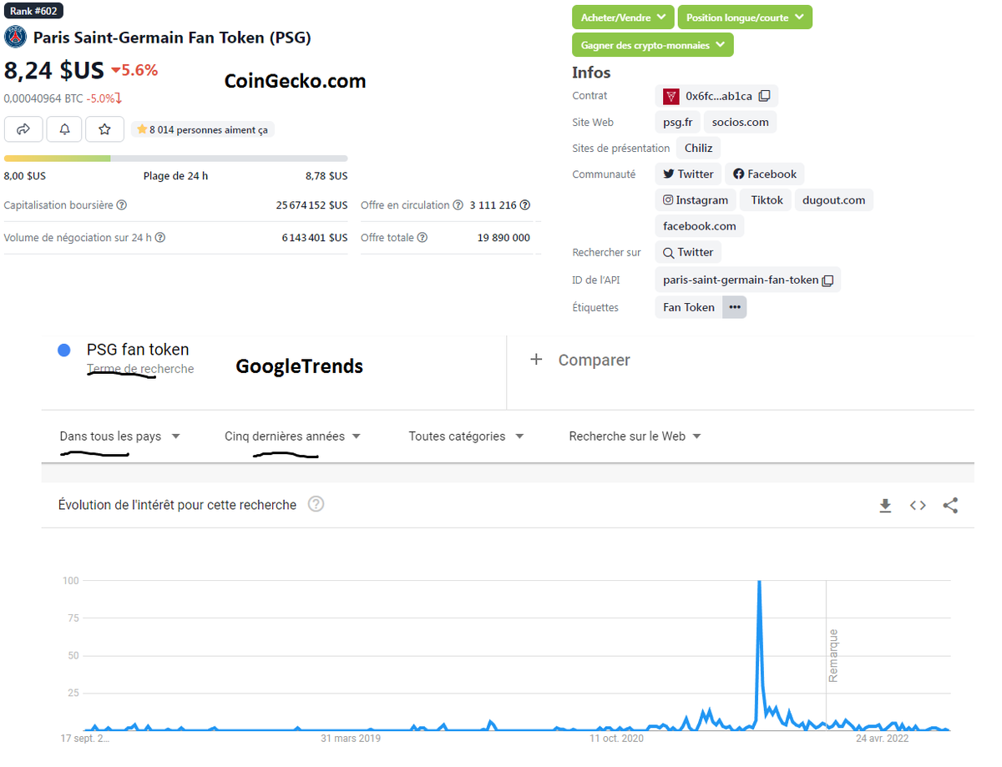Click the 31 mars 2019 axis label
This screenshot has height=767, width=1002.
coord(351,739)
